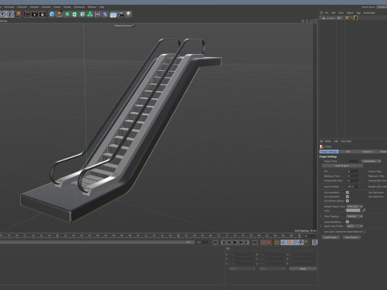Add a Cube primitive object
Image resolution: width=387 pixels, height=290 pixels.
point(52,14)
